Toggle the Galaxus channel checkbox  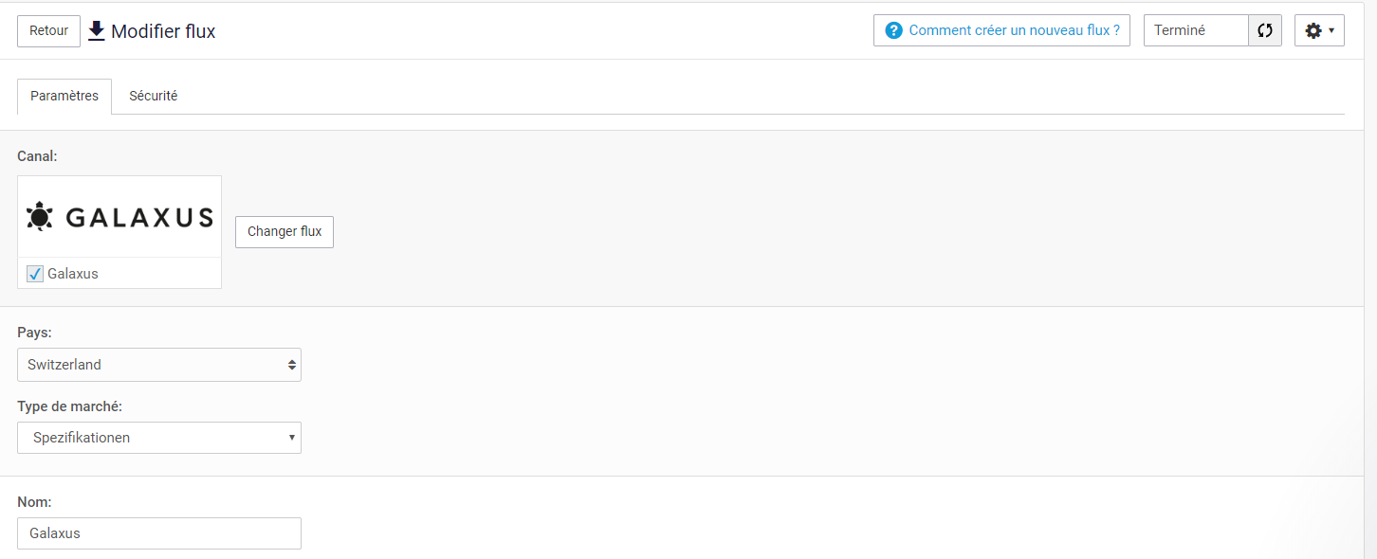35,274
